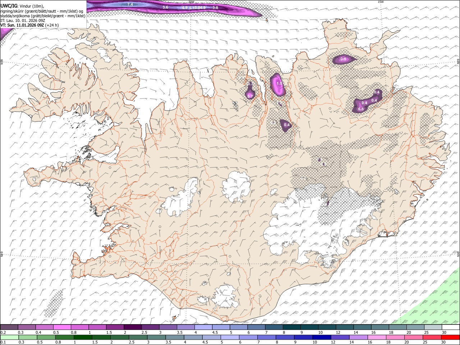Click the 7.4 precipitation value label
The height and width of the screenshot is (345, 460).
coord(130,4)
